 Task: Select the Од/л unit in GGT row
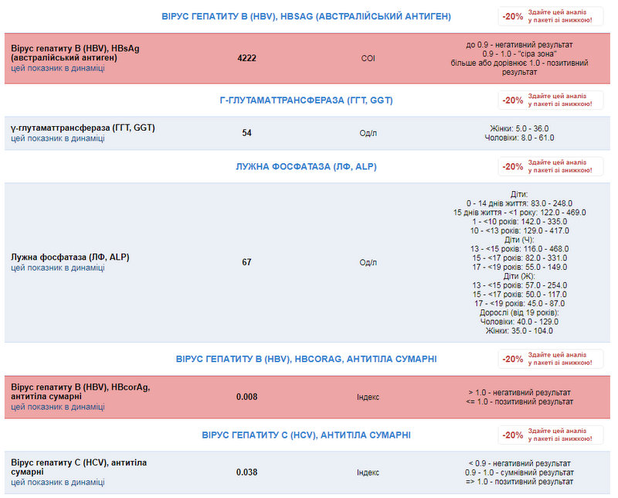pos(368,133)
